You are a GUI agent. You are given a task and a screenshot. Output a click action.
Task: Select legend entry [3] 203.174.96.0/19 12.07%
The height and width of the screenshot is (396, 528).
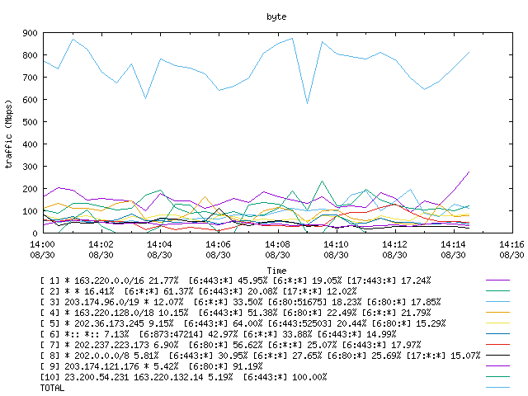pos(240,302)
